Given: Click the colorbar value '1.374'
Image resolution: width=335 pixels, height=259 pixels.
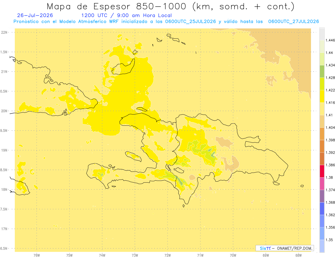Looking at the screenshot, I should [330, 190].
